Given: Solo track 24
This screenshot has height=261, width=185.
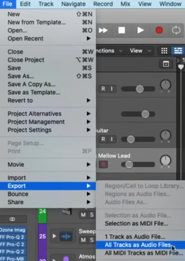Looking at the screenshot, I should (x=92, y=215).
